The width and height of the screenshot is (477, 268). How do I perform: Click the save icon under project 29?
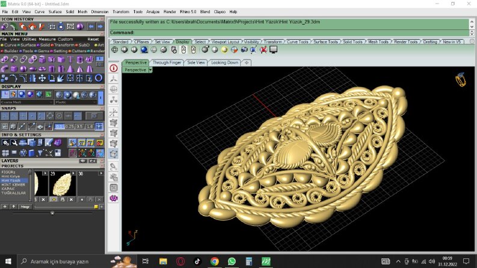(x=63, y=199)
